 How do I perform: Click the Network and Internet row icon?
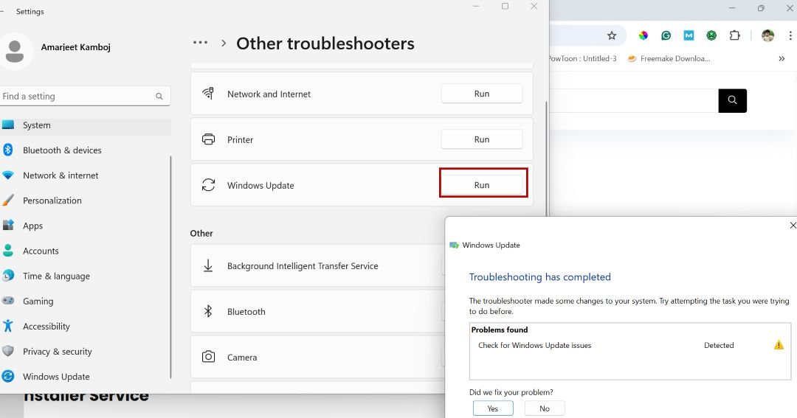click(x=208, y=94)
